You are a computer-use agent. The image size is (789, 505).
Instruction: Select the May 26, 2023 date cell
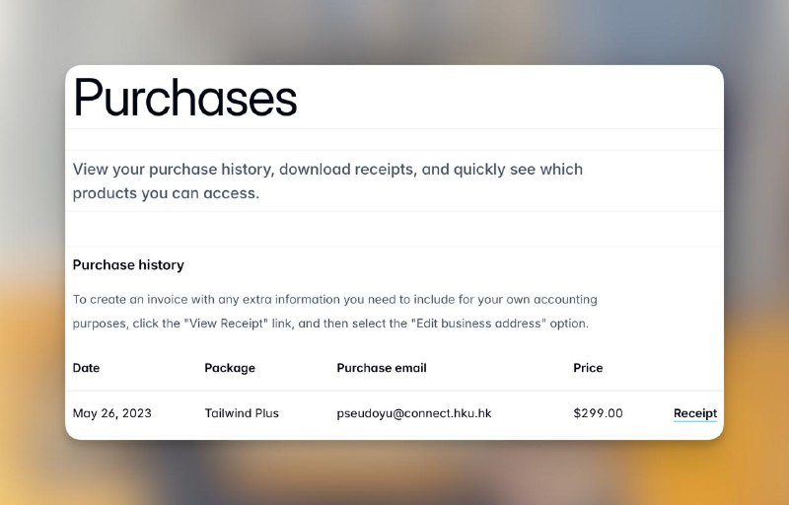pyautogui.click(x=112, y=413)
